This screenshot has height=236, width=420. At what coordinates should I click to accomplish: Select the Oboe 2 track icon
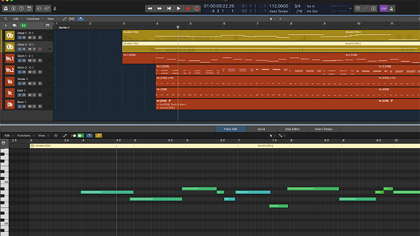pos(9,47)
